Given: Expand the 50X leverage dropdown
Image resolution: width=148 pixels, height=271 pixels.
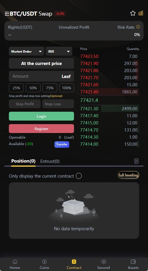Looking at the screenshot, I should [59, 51].
